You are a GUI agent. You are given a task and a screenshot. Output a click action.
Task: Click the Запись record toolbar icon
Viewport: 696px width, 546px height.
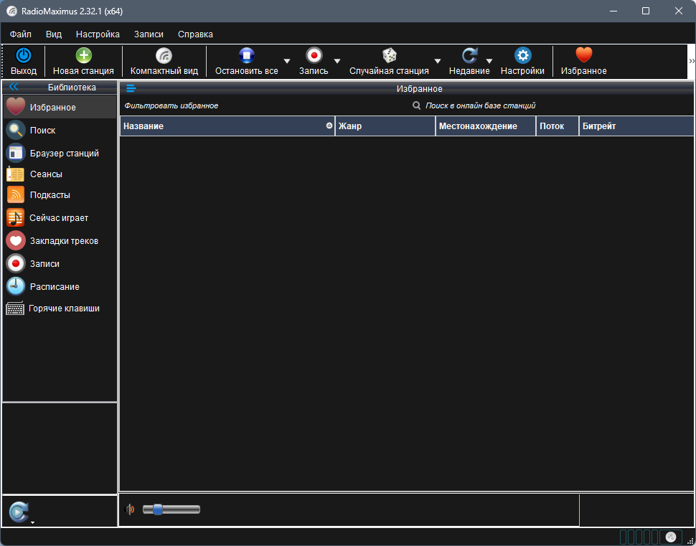coord(314,55)
